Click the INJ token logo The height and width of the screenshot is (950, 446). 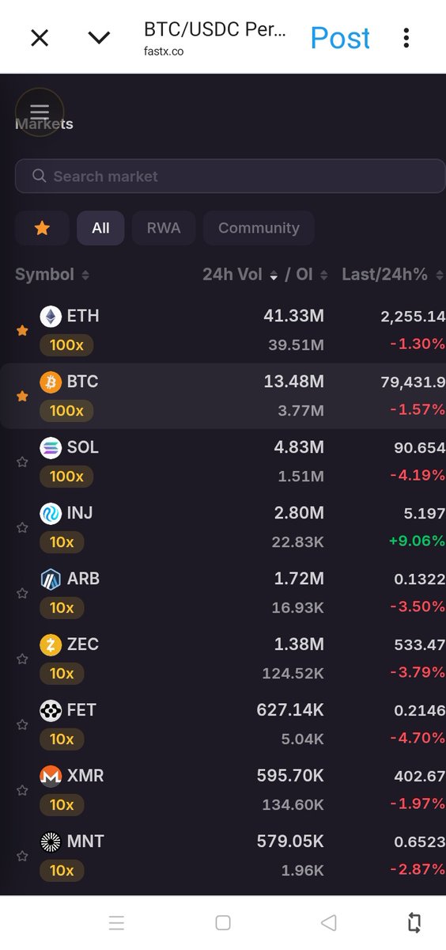51,514
